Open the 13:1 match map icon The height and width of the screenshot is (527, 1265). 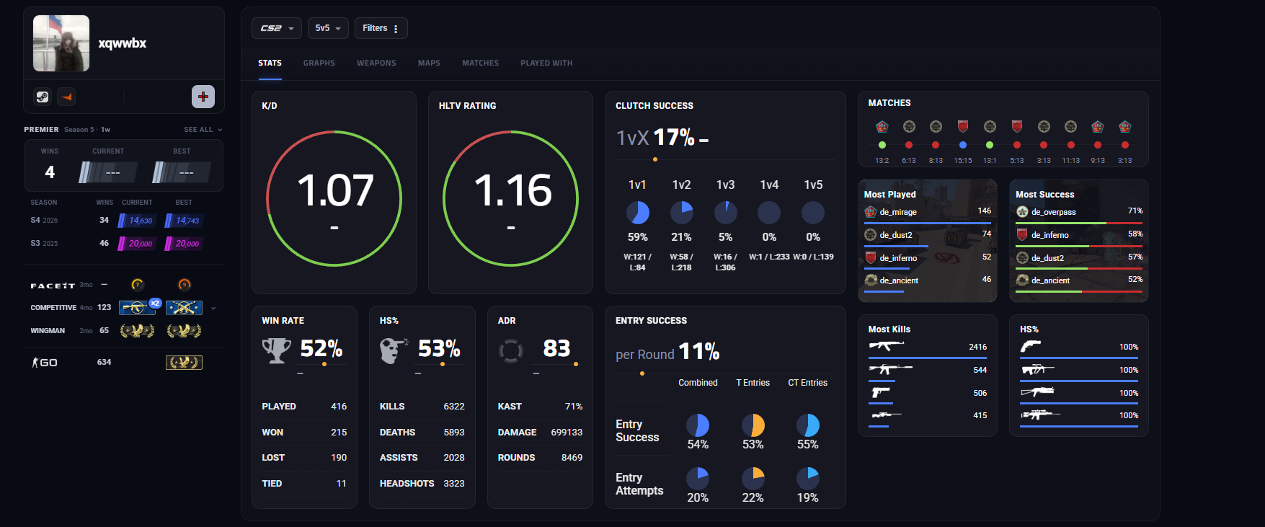pos(990,127)
